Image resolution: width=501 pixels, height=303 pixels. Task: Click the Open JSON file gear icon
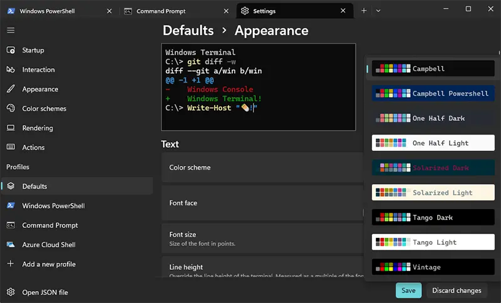pos(11,292)
